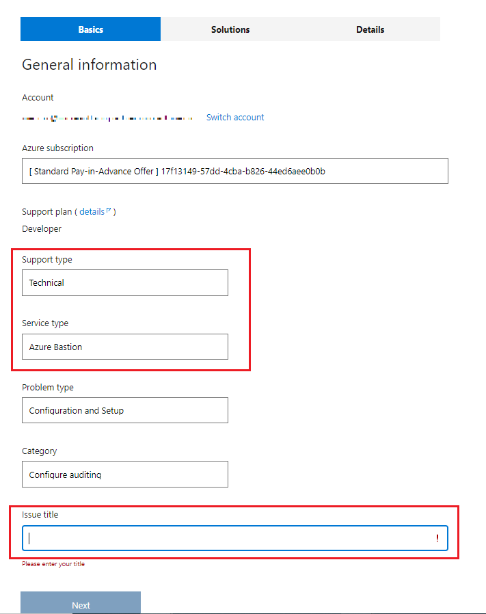Click the support plan details link
486x614 pixels.
point(92,212)
